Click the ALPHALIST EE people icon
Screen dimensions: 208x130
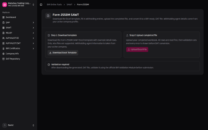3,38
